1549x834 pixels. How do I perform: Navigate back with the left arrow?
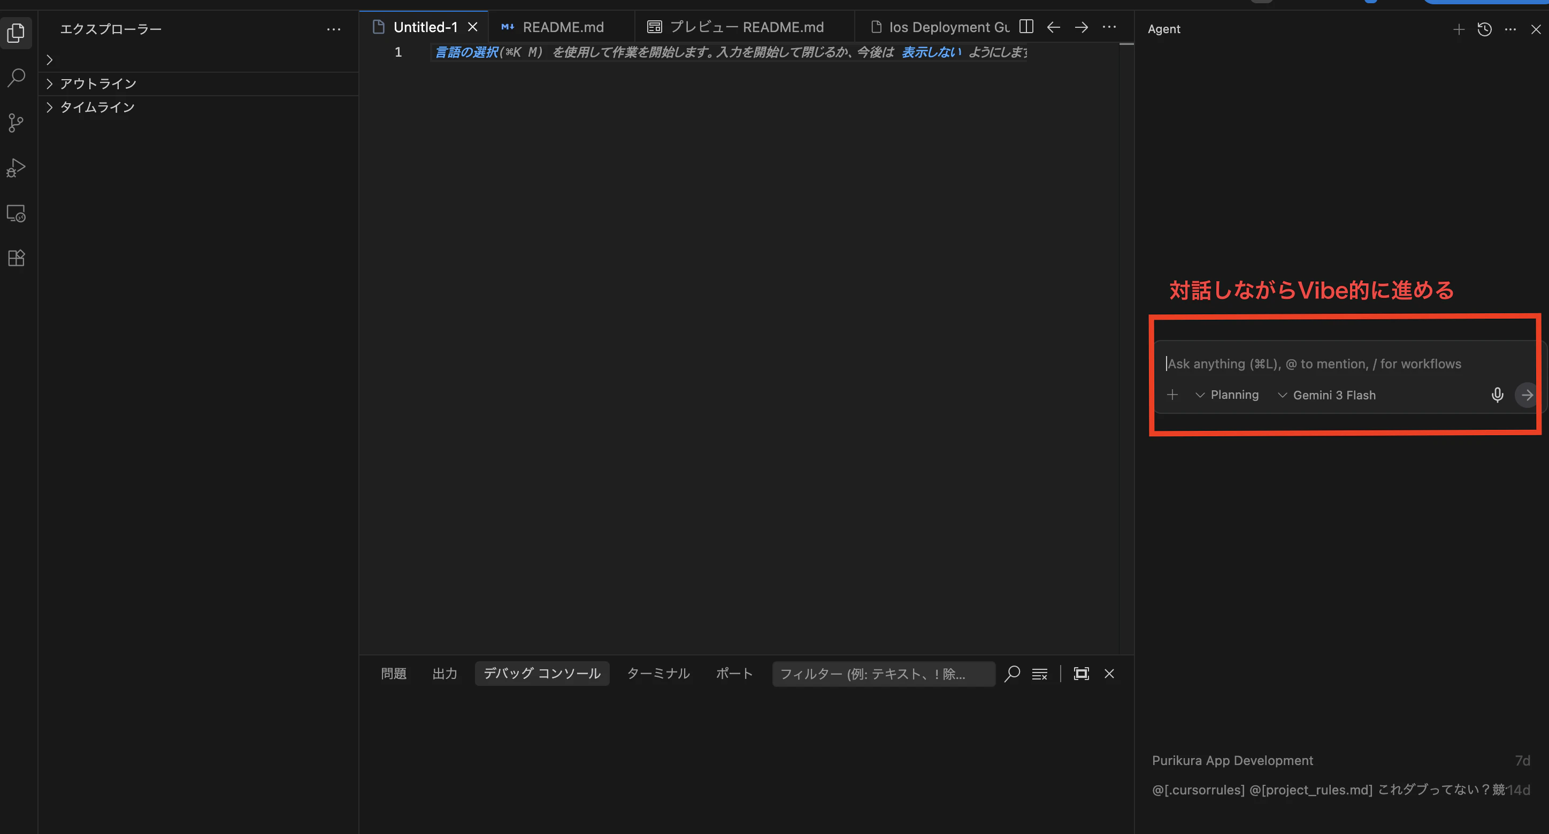[1054, 27]
